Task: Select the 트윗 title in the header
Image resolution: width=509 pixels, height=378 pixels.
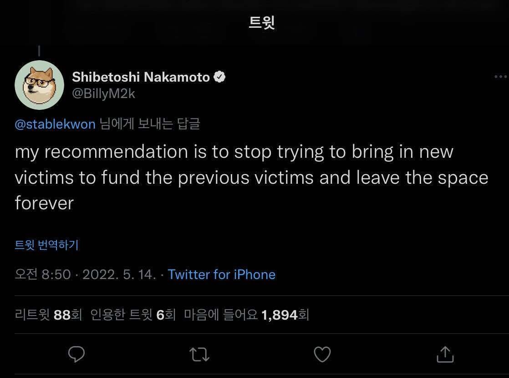Action: pos(262,23)
